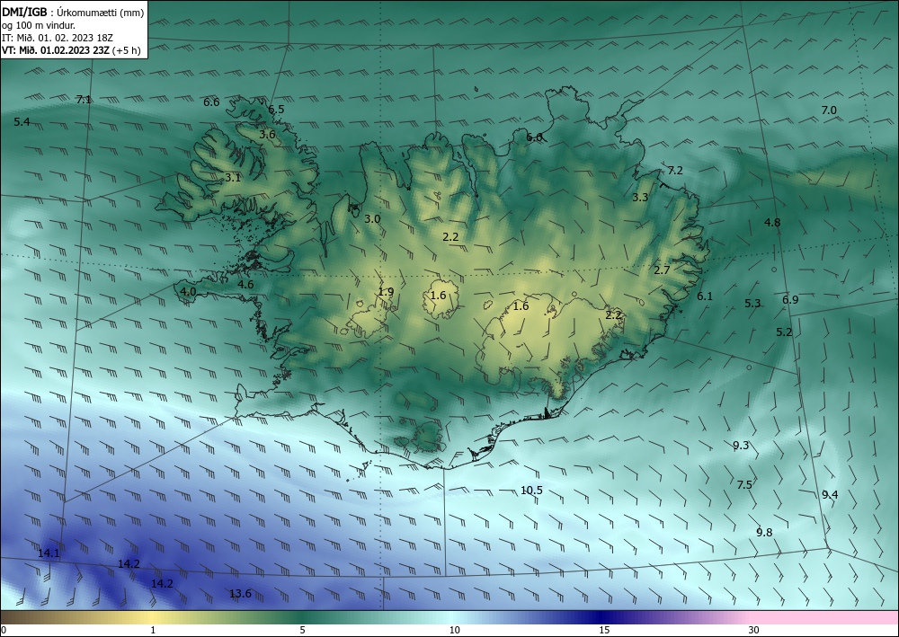Click the 14.1 value label
The image size is (899, 637).
[x=49, y=553]
